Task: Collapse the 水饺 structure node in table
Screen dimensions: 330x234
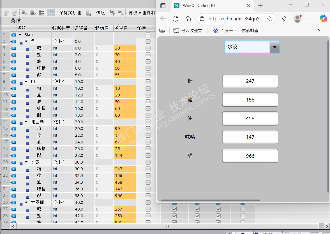Action: (26, 162)
